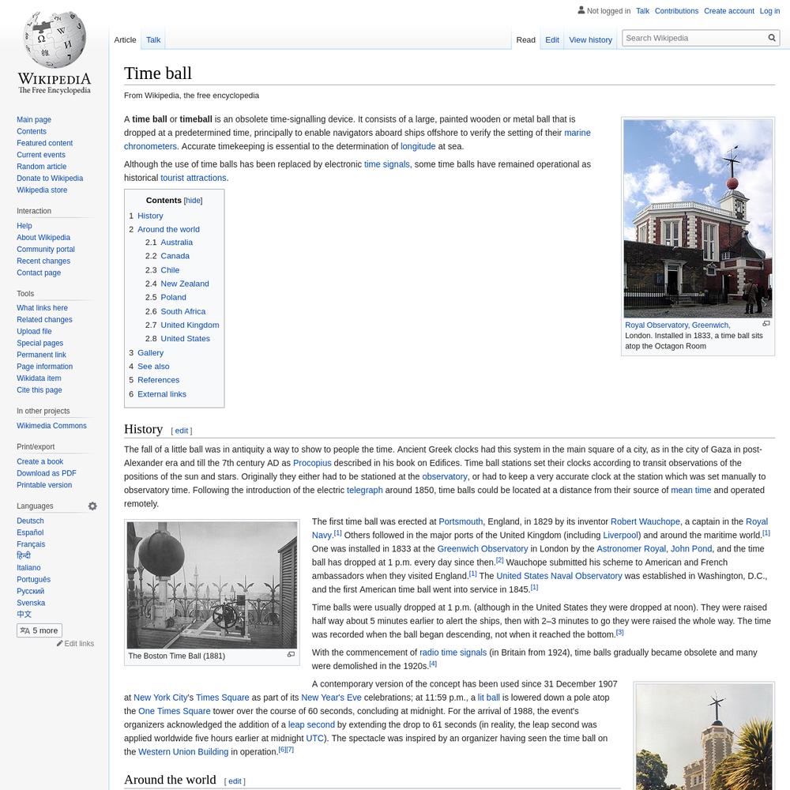Switch to the Talk tab
Image resolution: width=790 pixels, height=790 pixels.
click(153, 39)
